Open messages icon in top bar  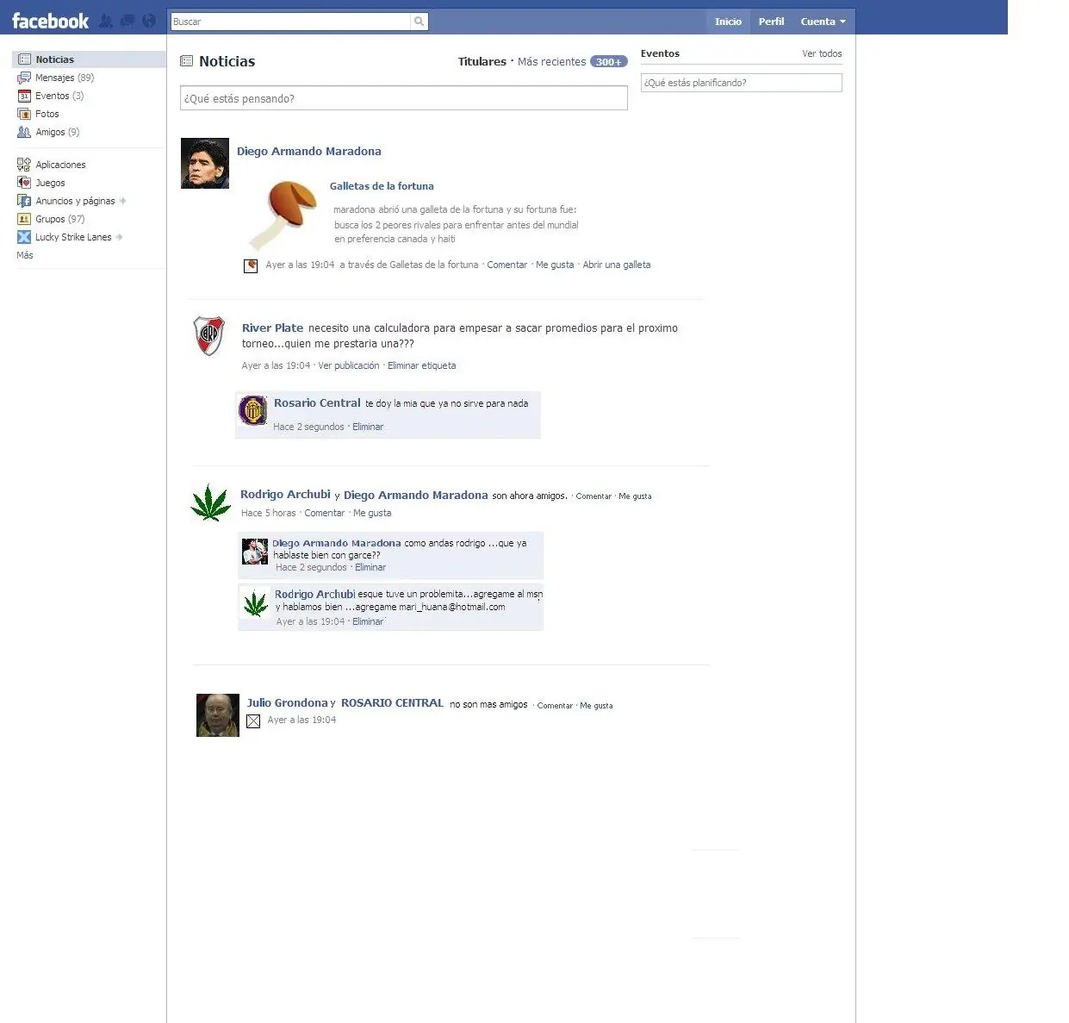coord(127,21)
